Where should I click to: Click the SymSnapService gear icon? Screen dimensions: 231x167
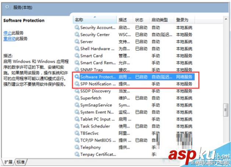coord(77,105)
